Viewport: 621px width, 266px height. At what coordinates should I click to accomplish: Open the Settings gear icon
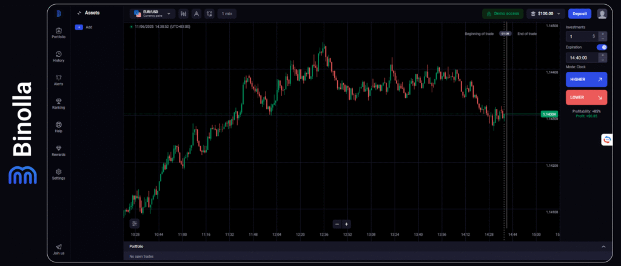coord(59,172)
